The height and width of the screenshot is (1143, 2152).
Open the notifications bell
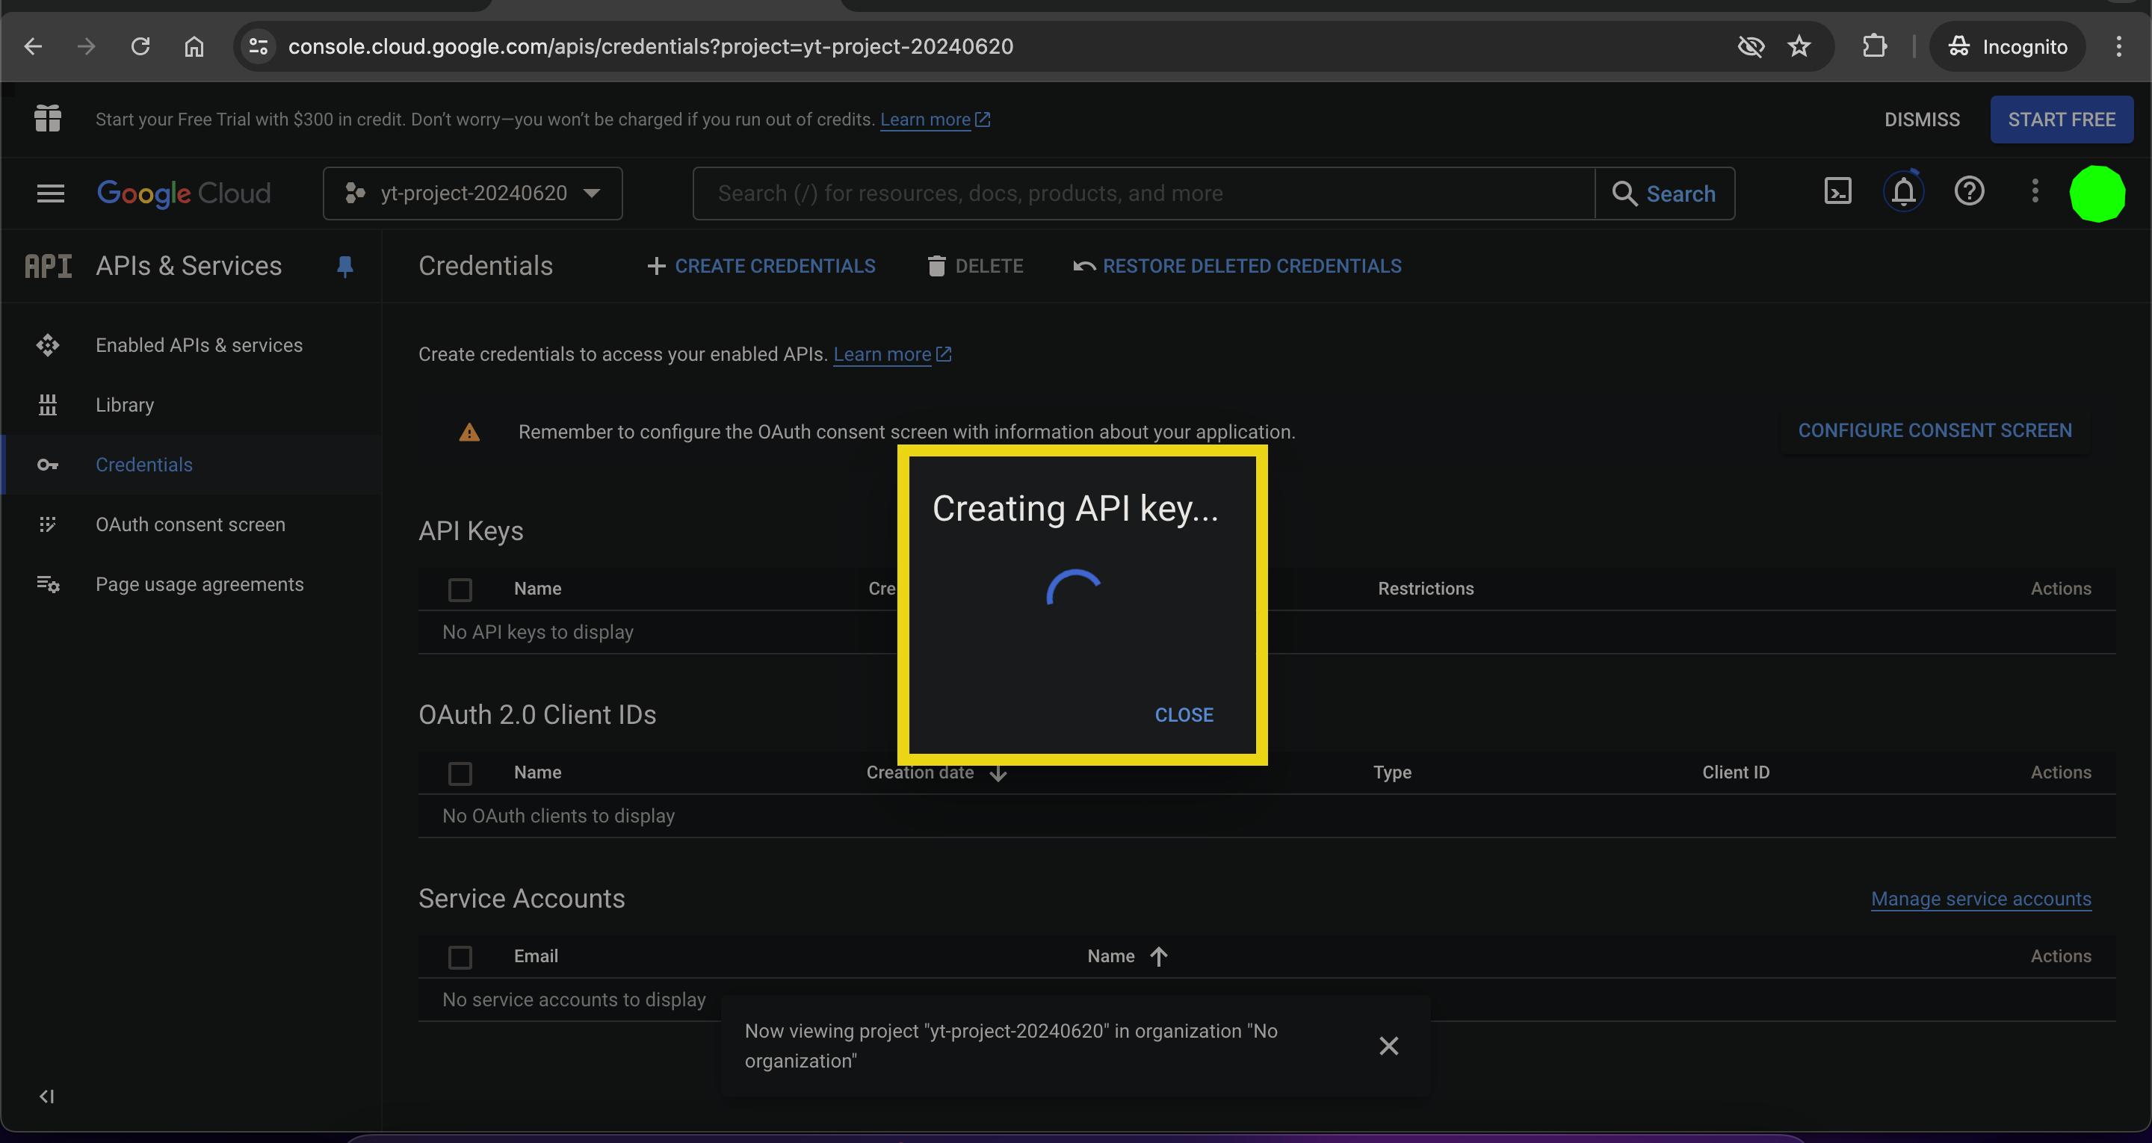click(1903, 192)
